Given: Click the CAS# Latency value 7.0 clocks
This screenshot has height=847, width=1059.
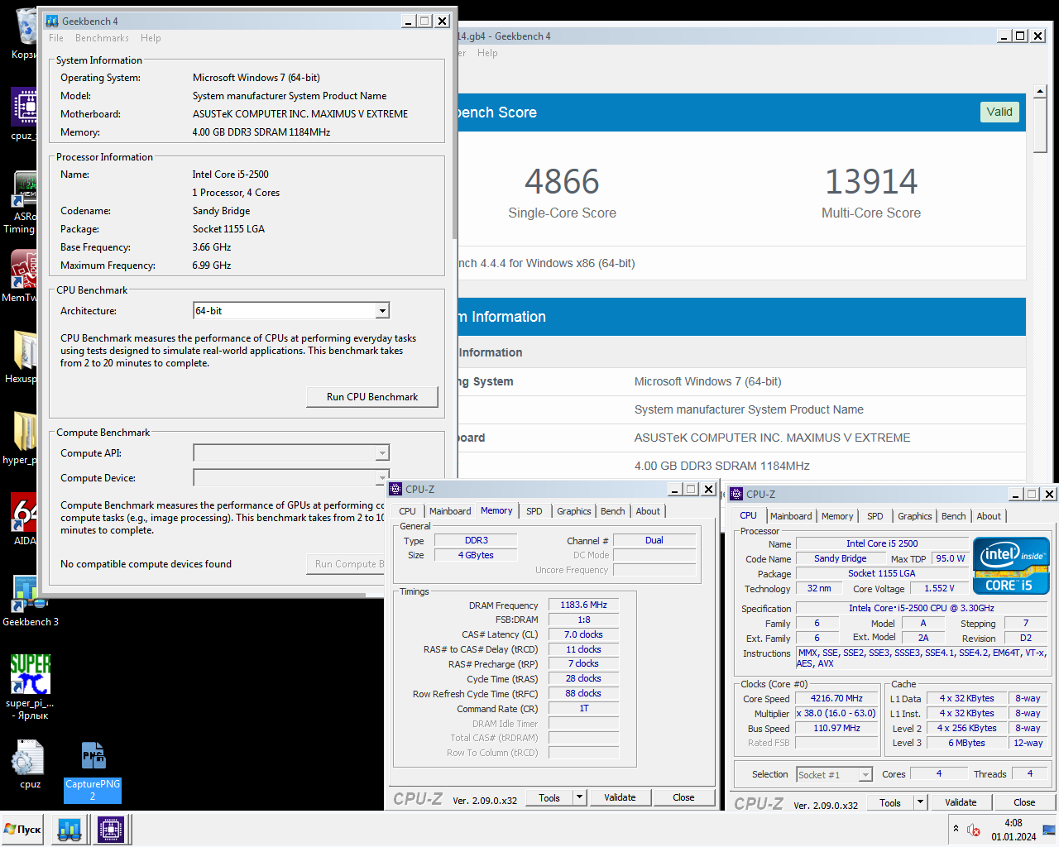Looking at the screenshot, I should (x=584, y=634).
